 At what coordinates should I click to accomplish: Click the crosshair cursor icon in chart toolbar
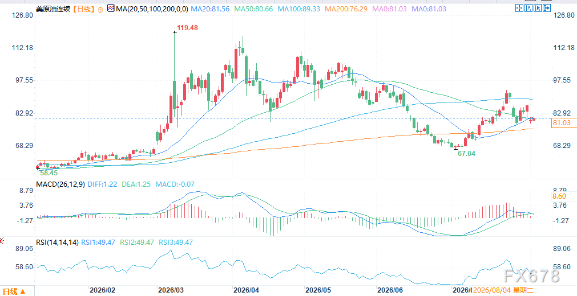click(x=519, y=8)
